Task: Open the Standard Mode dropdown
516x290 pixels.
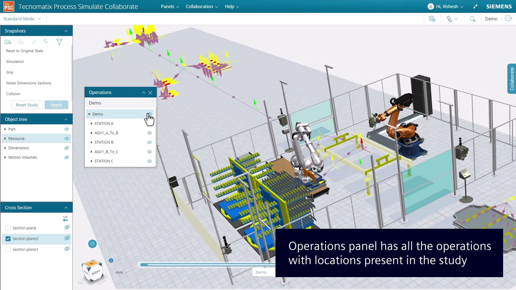Action: click(22, 19)
